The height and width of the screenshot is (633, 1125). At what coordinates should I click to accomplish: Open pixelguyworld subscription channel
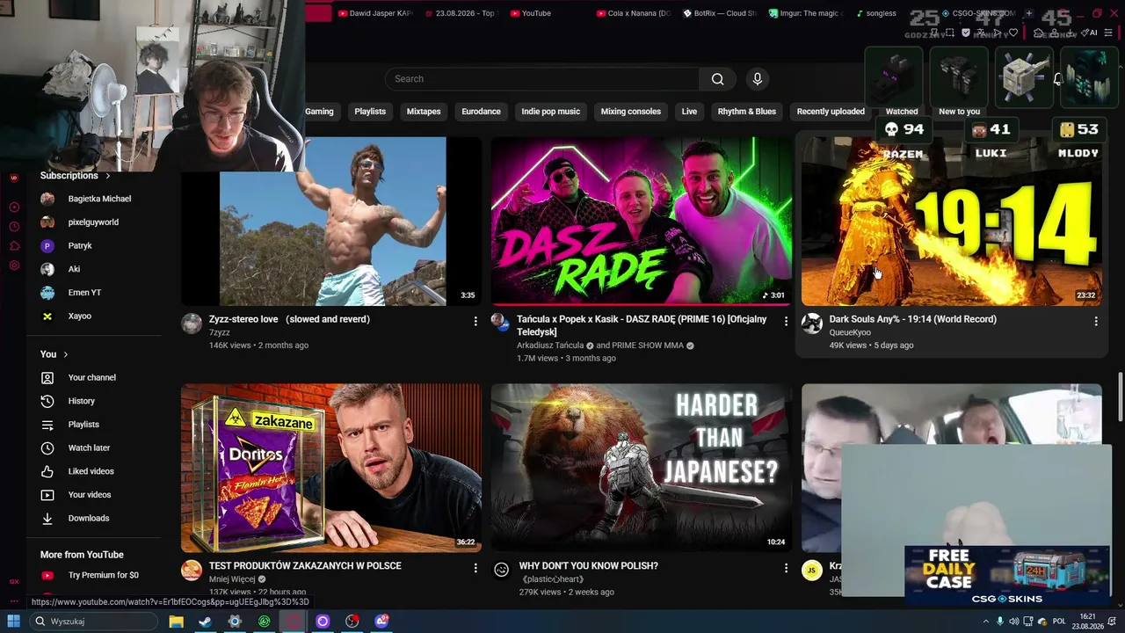[93, 222]
